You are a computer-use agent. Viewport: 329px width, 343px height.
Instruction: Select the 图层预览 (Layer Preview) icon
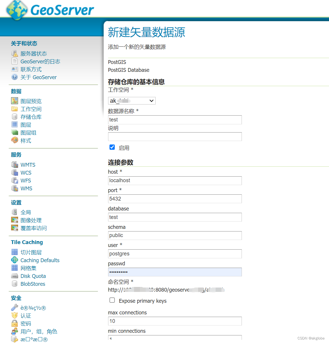pyautogui.click(x=15, y=101)
